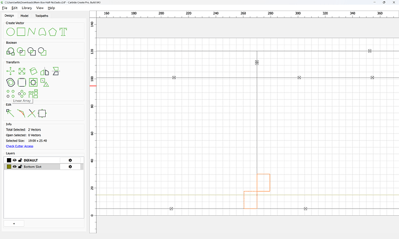Click the 'Boolean' section label
399x239 pixels.
pyautogui.click(x=12, y=43)
